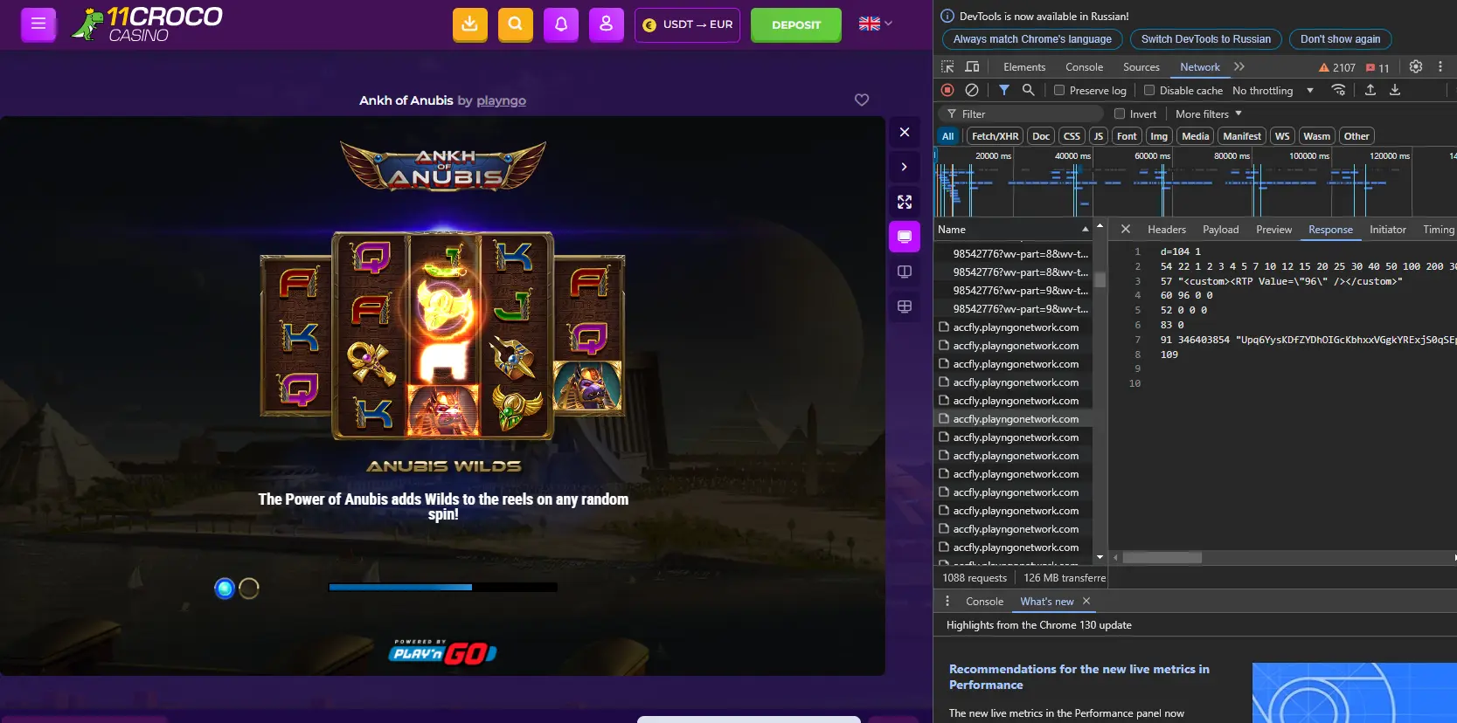Viewport: 1457px width, 723px height.
Task: Switch to the Sources tab
Action: 1141,67
